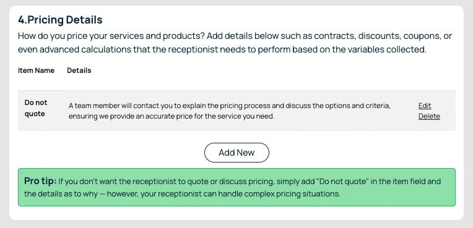Select the 4.Pricing Details heading
Image resolution: width=473 pixels, height=228 pixels.
(60, 20)
